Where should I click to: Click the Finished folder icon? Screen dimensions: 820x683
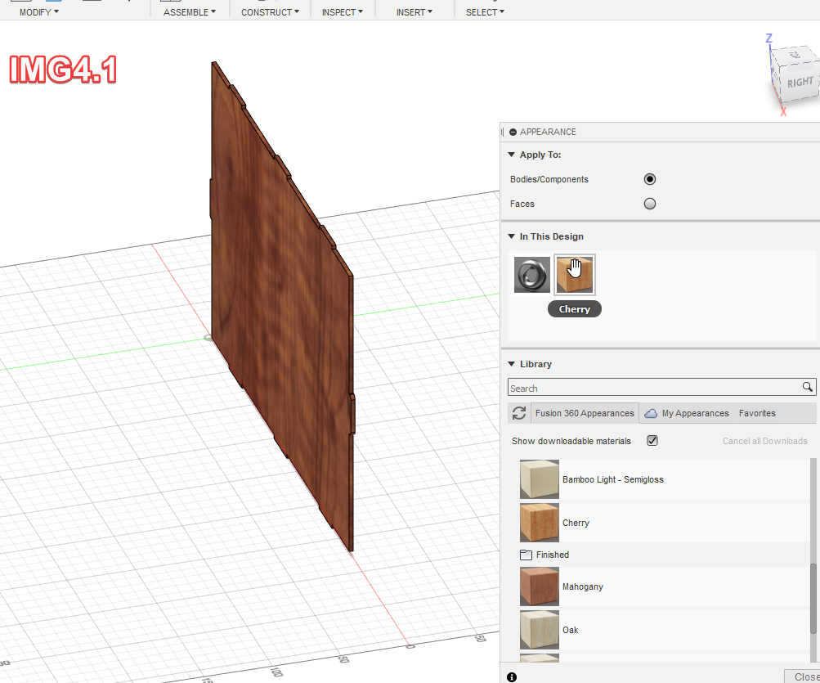527,555
